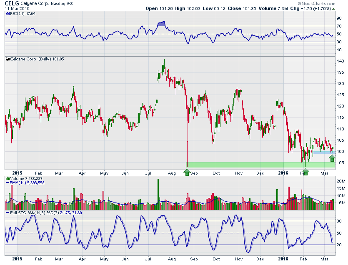Click the green arrow under the February 2016 low
Image resolution: width=348 pixels, height=265 pixels.
click(306, 172)
